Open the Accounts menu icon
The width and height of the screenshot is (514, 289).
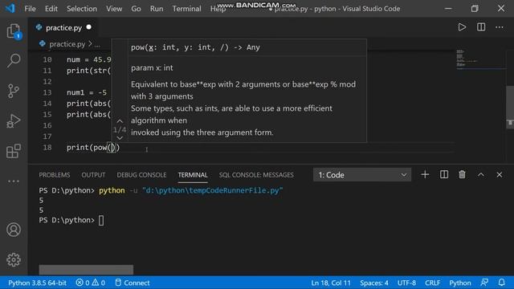point(14,230)
